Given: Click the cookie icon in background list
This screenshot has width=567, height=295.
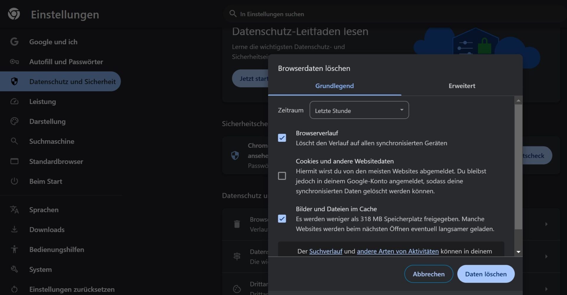Looking at the screenshot, I should click(237, 289).
